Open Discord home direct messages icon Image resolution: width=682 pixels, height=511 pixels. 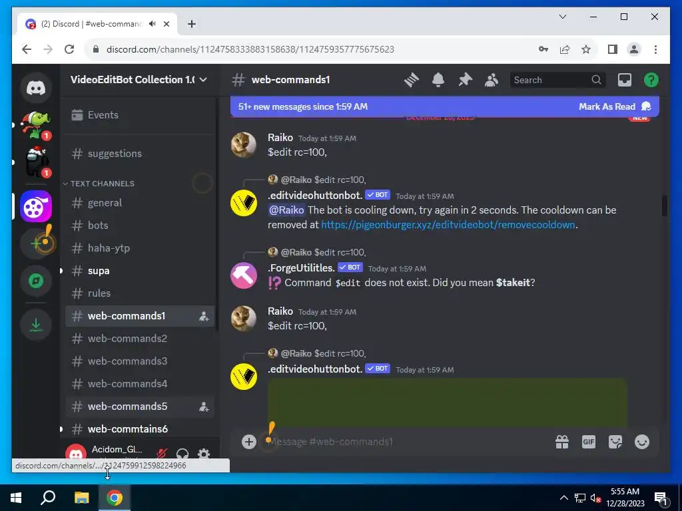[36, 88]
